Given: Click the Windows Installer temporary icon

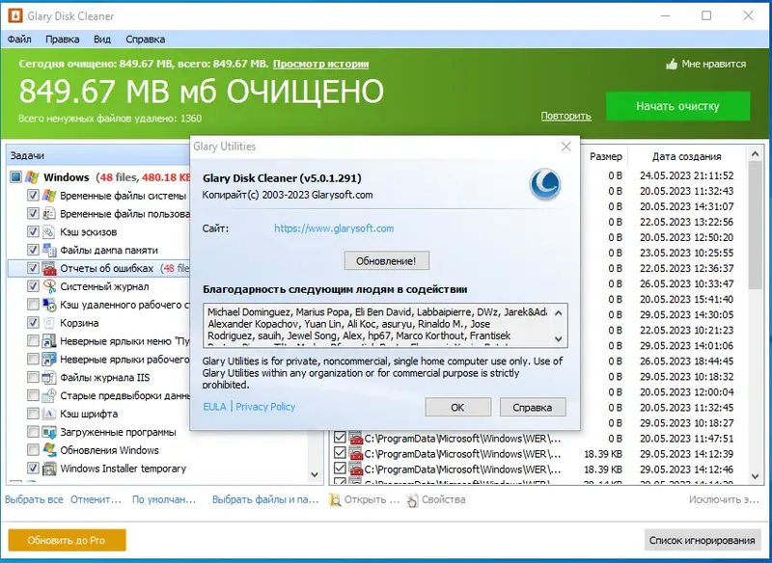Looking at the screenshot, I should pos(49,469).
